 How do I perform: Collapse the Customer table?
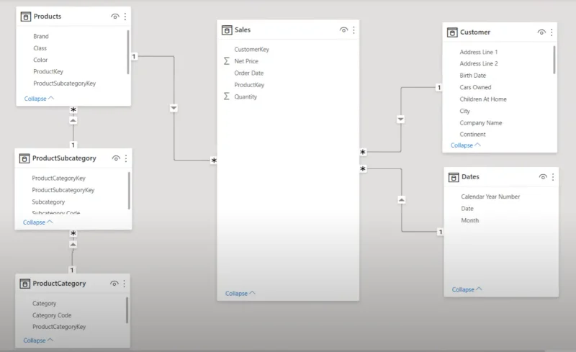[x=465, y=145]
